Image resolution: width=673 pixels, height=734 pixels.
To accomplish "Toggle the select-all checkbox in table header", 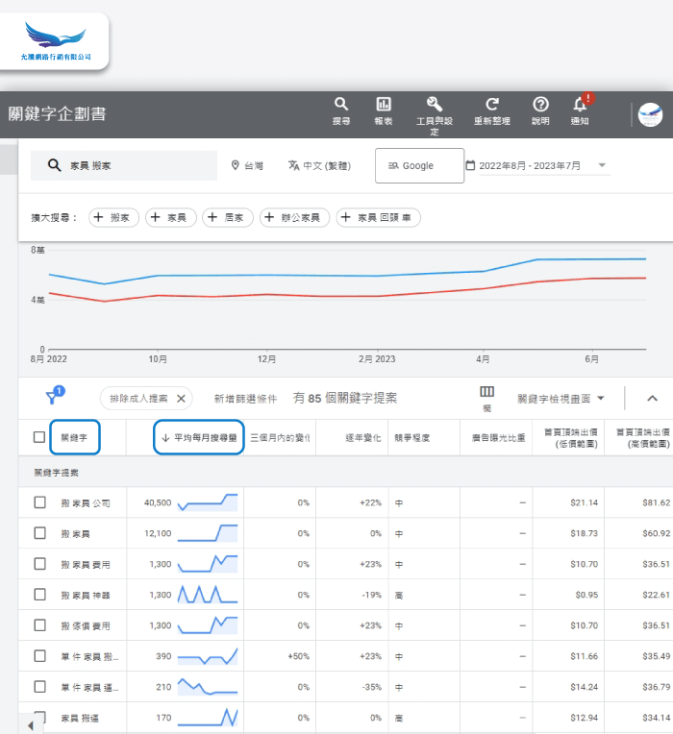I will 39,437.
